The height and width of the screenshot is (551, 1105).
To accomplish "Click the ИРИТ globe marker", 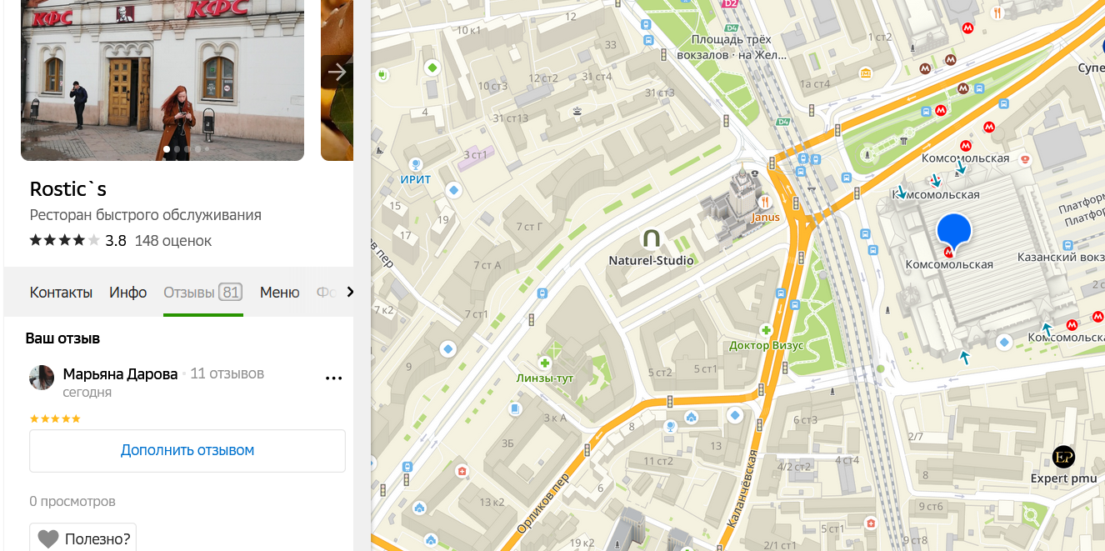I will (x=415, y=163).
